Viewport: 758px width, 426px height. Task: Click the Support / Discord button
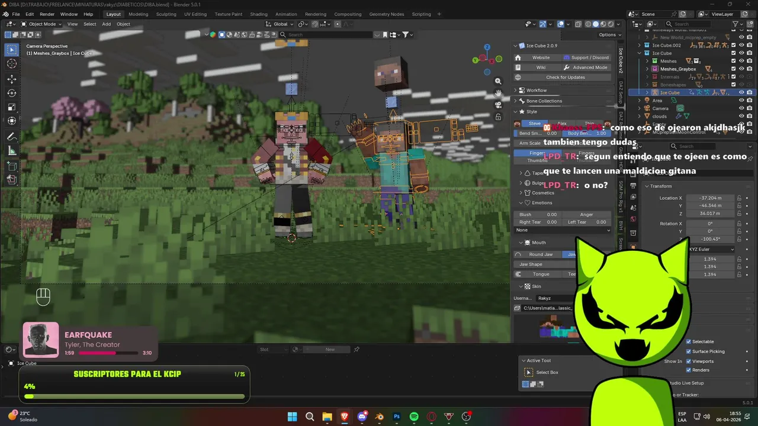coord(586,57)
